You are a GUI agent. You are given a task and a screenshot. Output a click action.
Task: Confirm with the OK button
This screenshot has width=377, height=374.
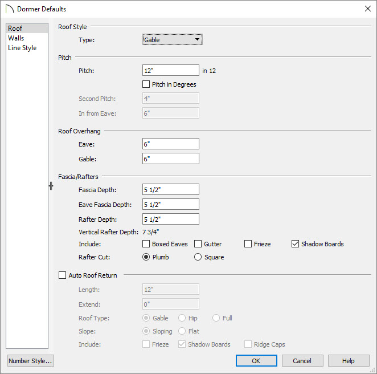pyautogui.click(x=256, y=360)
